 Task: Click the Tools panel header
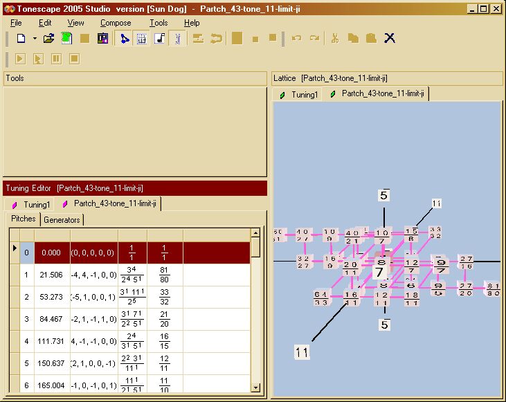point(135,78)
